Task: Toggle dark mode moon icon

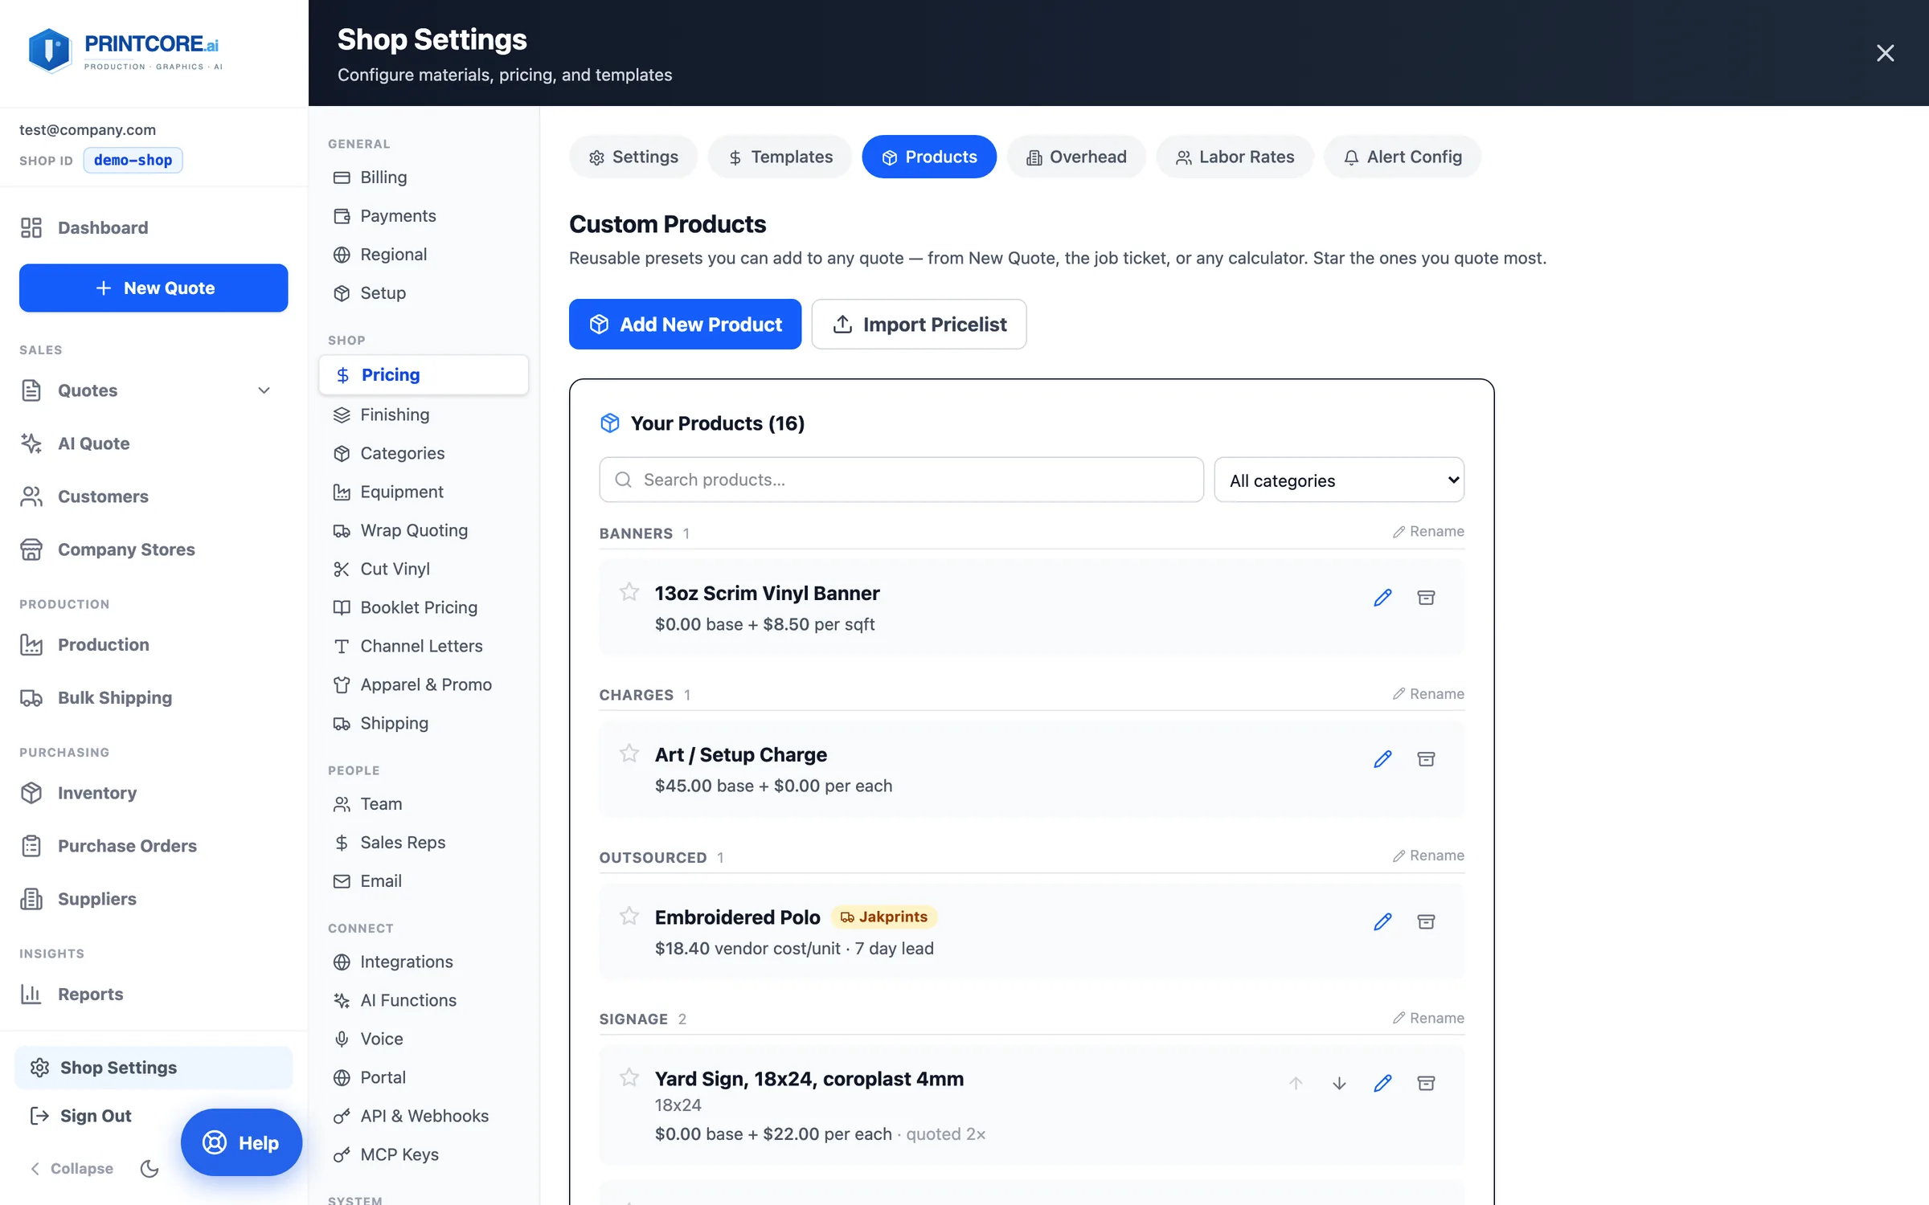Action: tap(149, 1168)
